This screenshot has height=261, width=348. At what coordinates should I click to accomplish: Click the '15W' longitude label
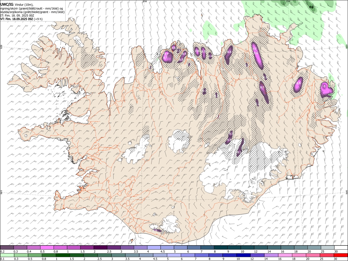288,1
